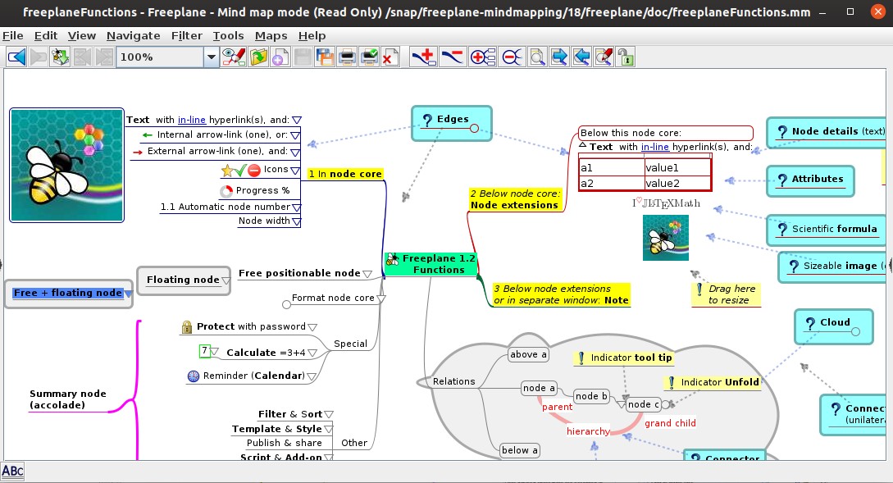Add new child node with red plus icon

click(x=424, y=57)
